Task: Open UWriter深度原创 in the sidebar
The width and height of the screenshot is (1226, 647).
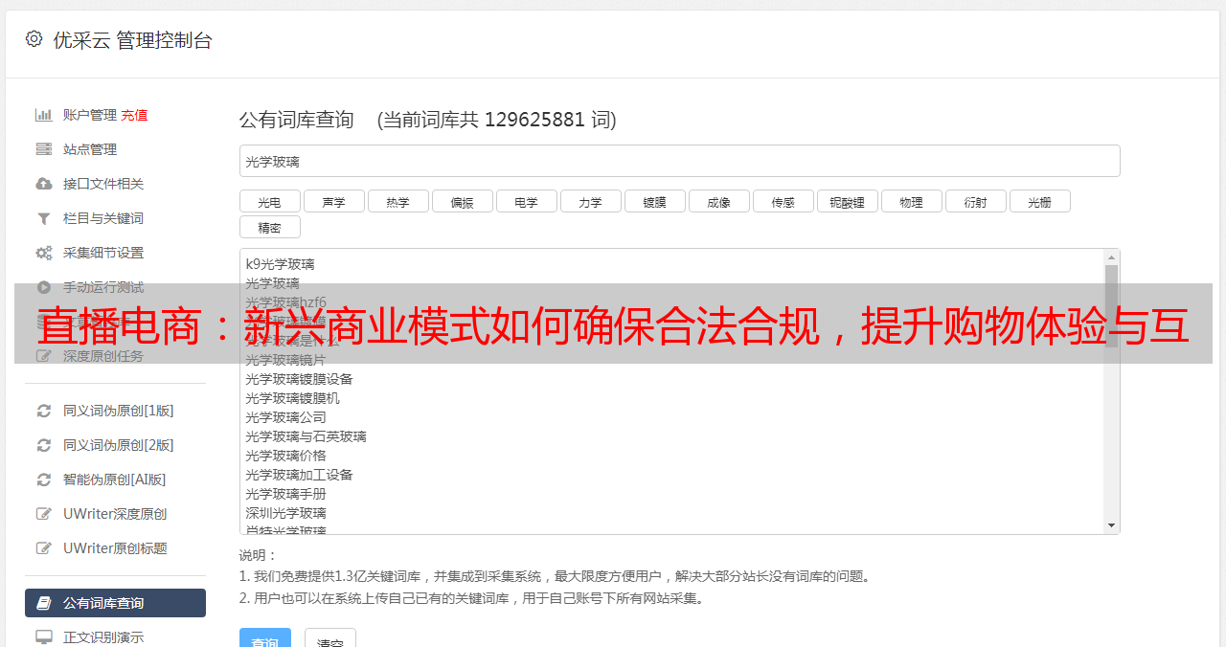Action: 115,514
